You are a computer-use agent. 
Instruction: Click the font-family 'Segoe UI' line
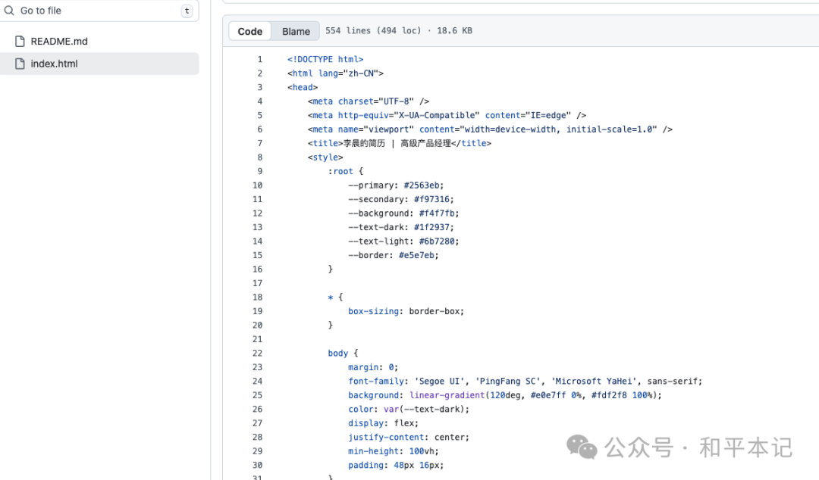click(x=525, y=382)
